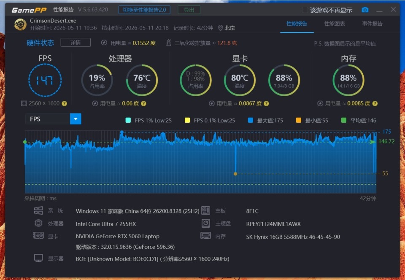Click the CO2 emission icon beside 121.8 克
405x280 pixels.
tap(168, 43)
